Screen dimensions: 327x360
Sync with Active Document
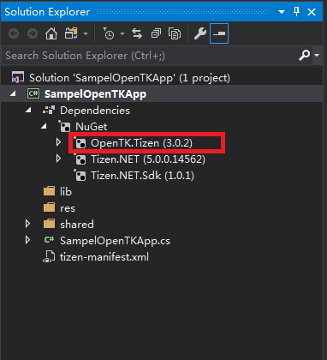[137, 34]
